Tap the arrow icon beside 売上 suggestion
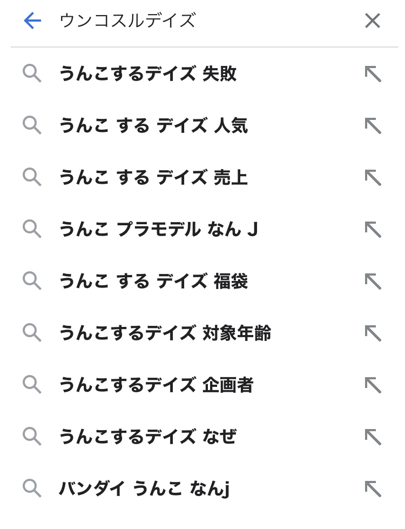The image size is (405, 529). tap(373, 177)
